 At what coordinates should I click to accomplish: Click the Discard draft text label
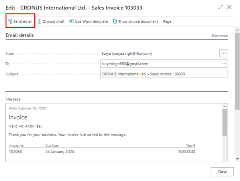[x=53, y=21]
